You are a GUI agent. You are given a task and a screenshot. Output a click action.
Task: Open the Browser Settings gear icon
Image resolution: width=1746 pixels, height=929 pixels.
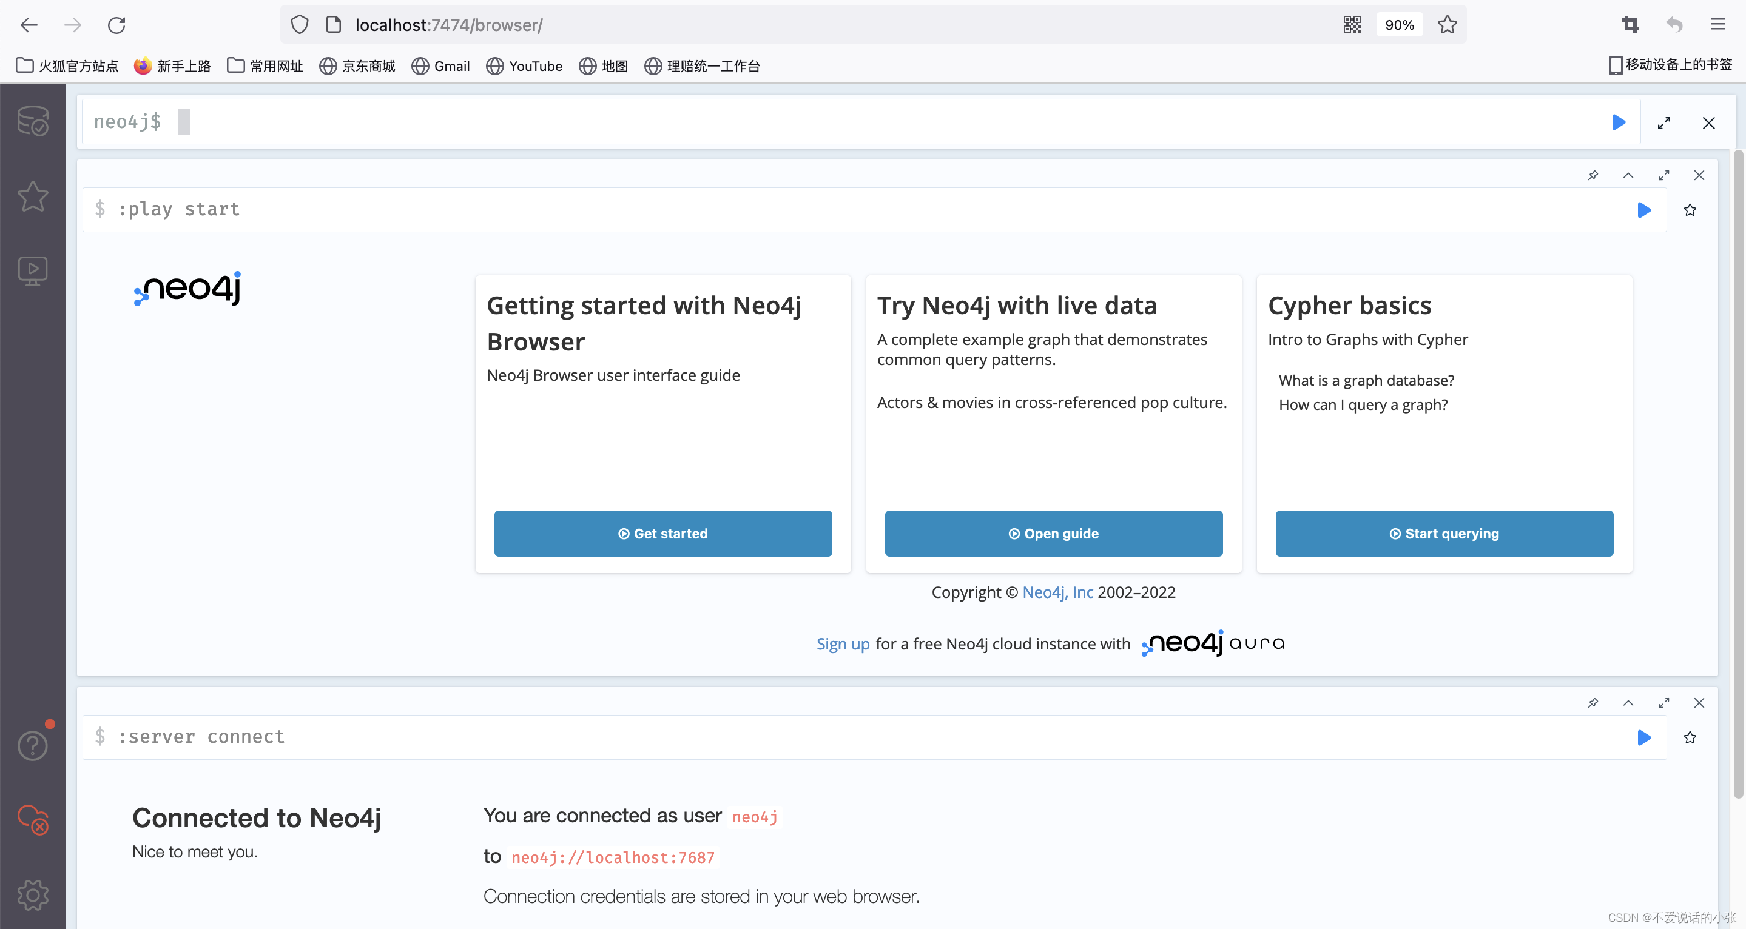click(33, 895)
